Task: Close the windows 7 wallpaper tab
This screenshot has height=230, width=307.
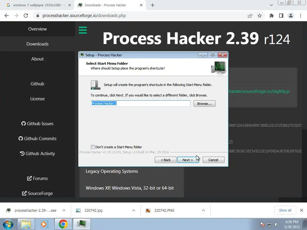Action: click(x=70, y=5)
